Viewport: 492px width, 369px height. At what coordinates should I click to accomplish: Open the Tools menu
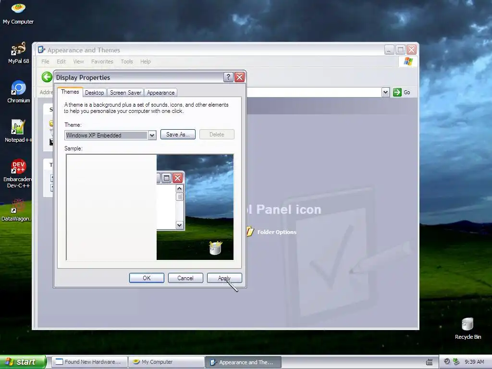coord(127,61)
